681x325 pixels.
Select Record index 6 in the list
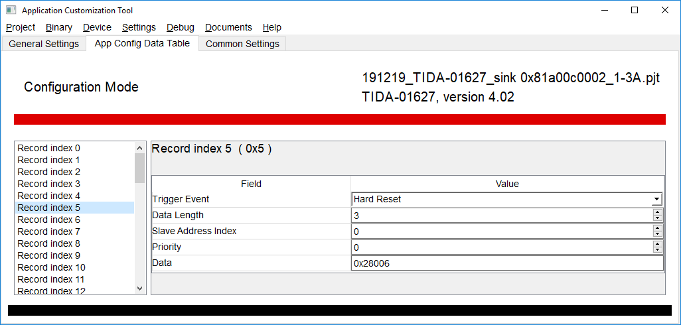[75, 220]
